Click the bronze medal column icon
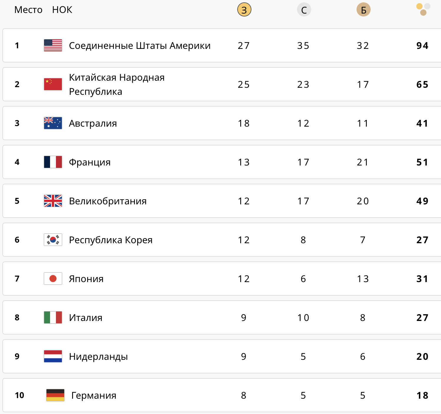The image size is (441, 414). click(363, 10)
